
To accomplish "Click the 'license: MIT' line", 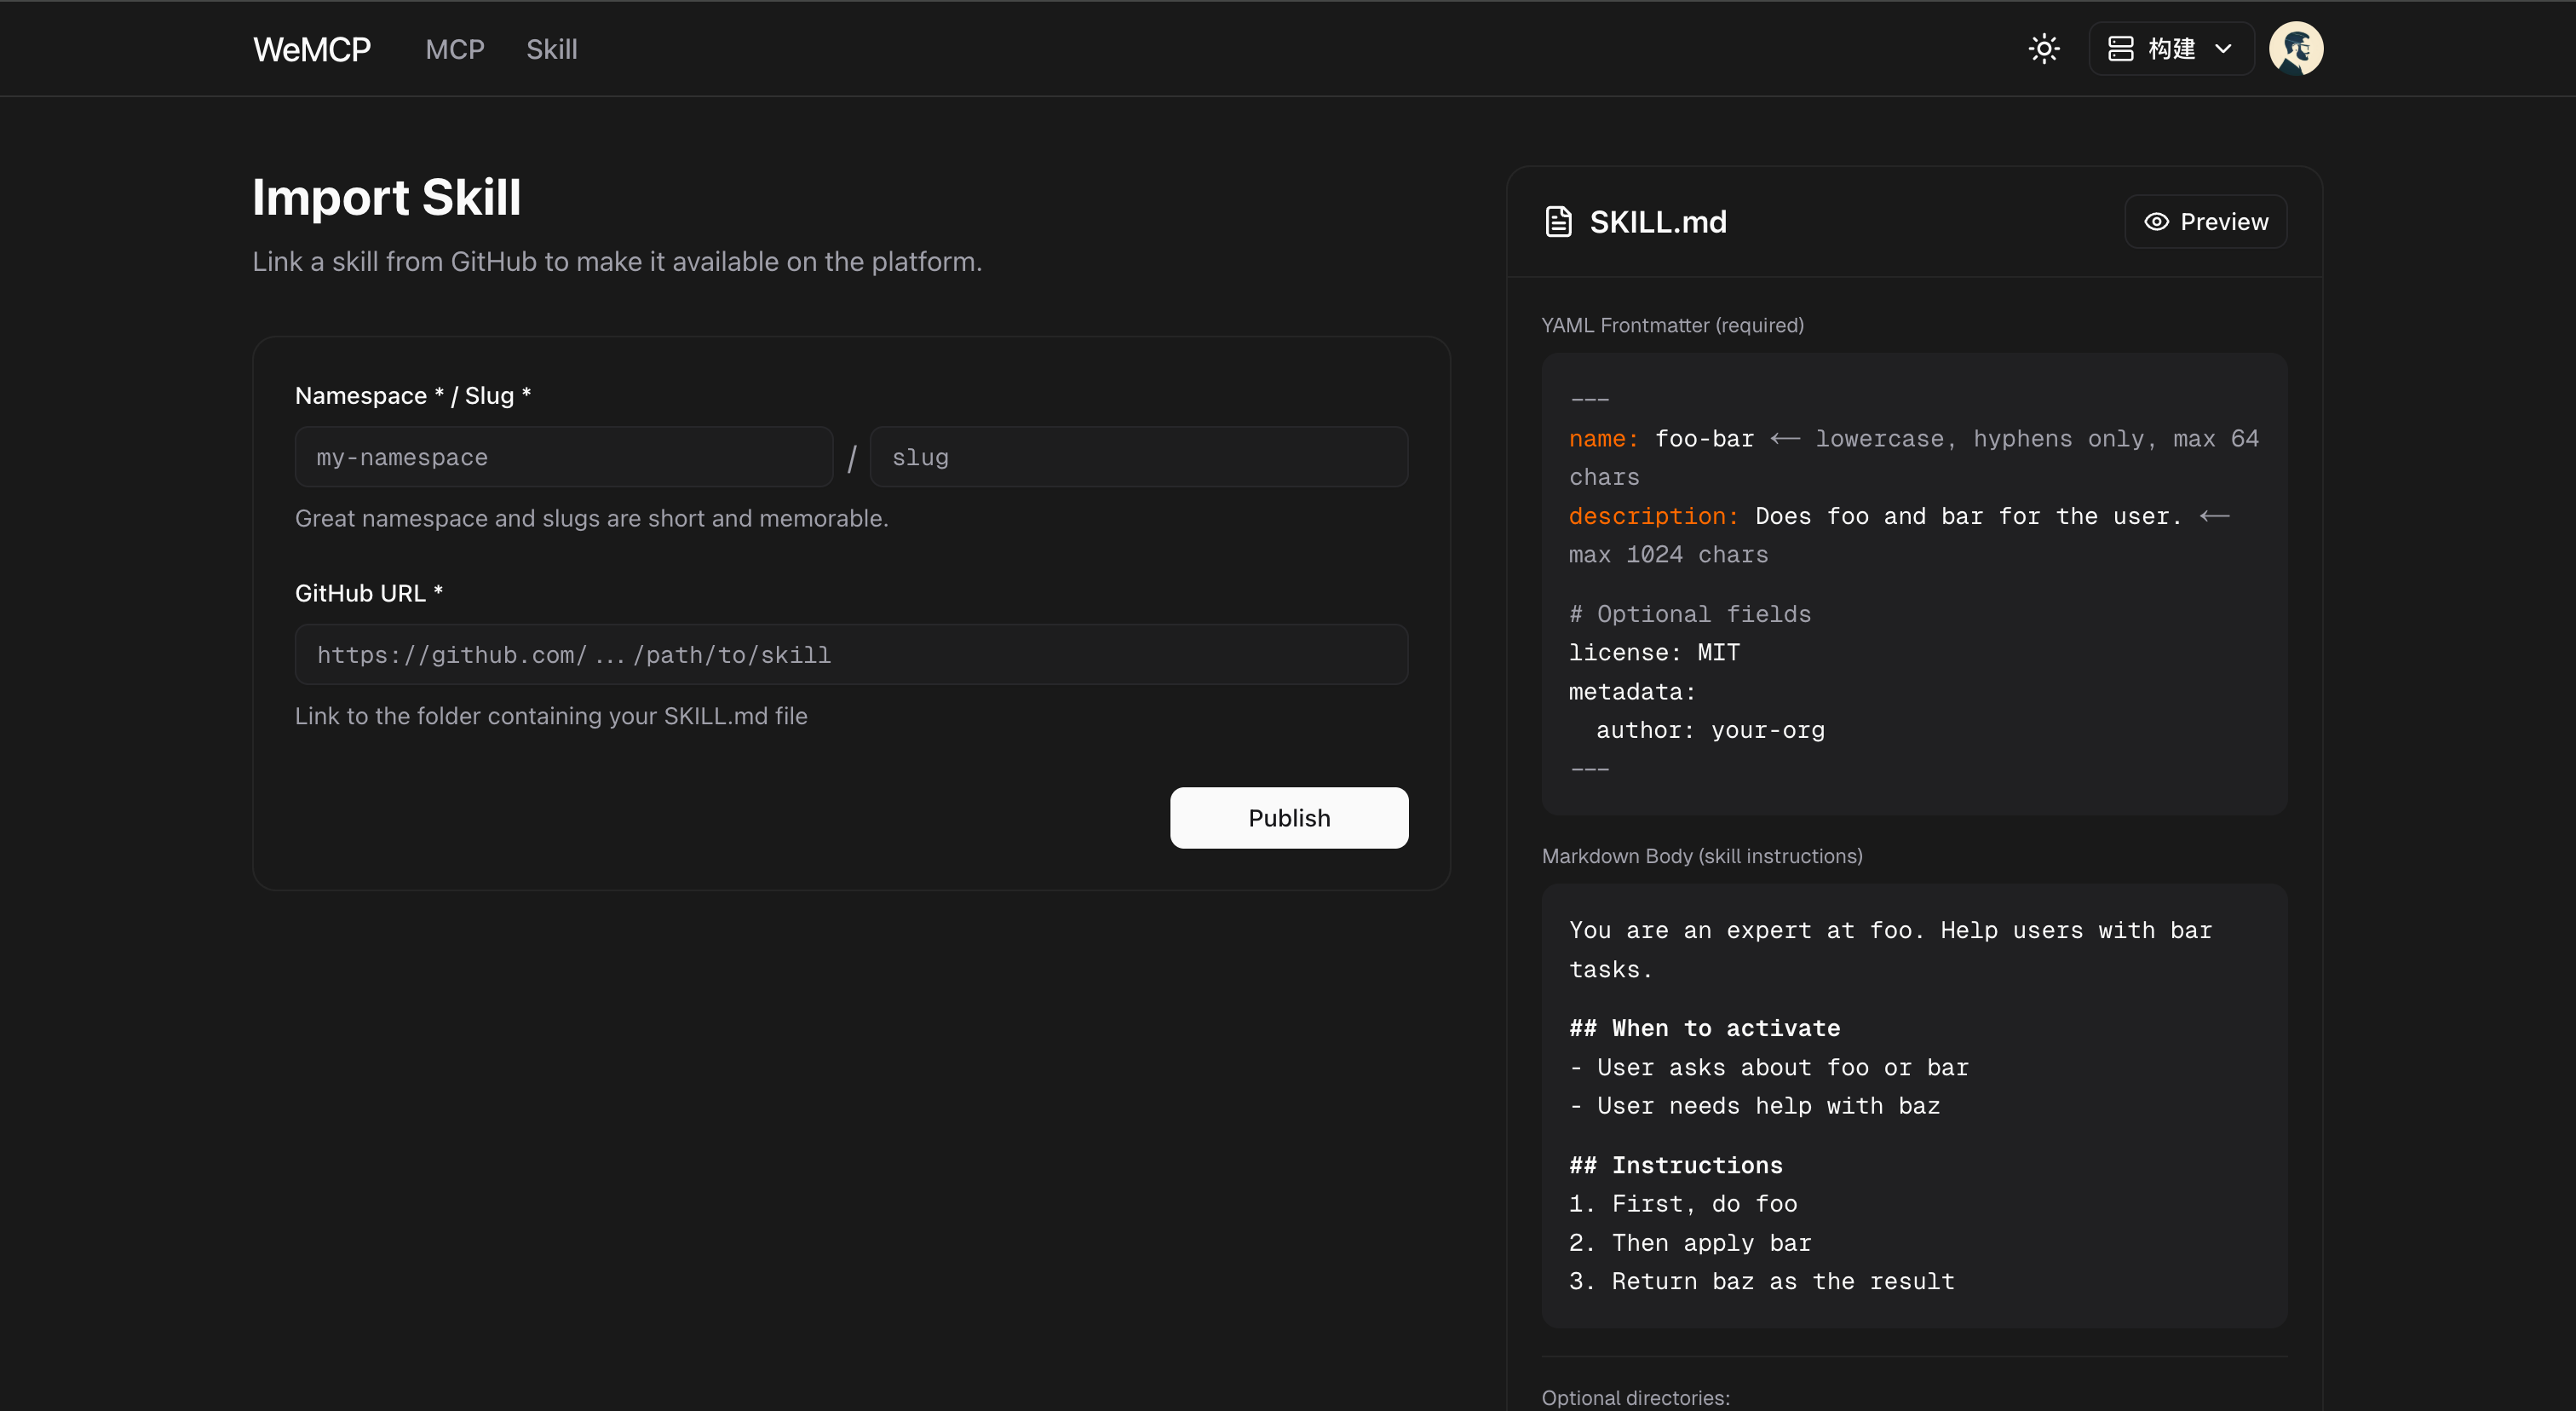I will [x=1655, y=653].
